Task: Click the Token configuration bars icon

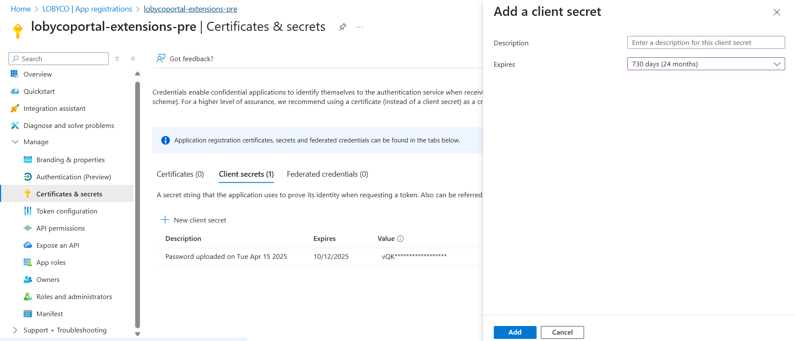Action: pyautogui.click(x=28, y=211)
